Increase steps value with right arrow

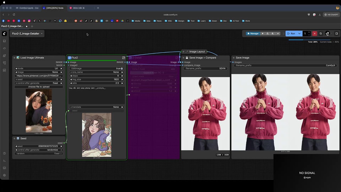122,76
